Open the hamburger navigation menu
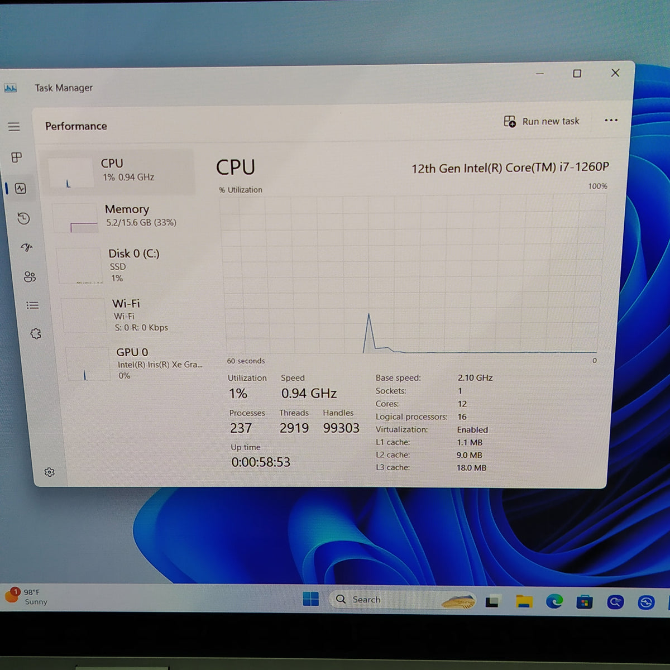The width and height of the screenshot is (670, 670). pyautogui.click(x=14, y=127)
